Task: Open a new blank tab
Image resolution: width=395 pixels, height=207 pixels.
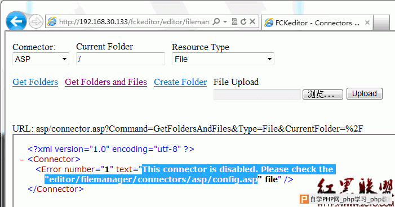Action: tap(381, 22)
